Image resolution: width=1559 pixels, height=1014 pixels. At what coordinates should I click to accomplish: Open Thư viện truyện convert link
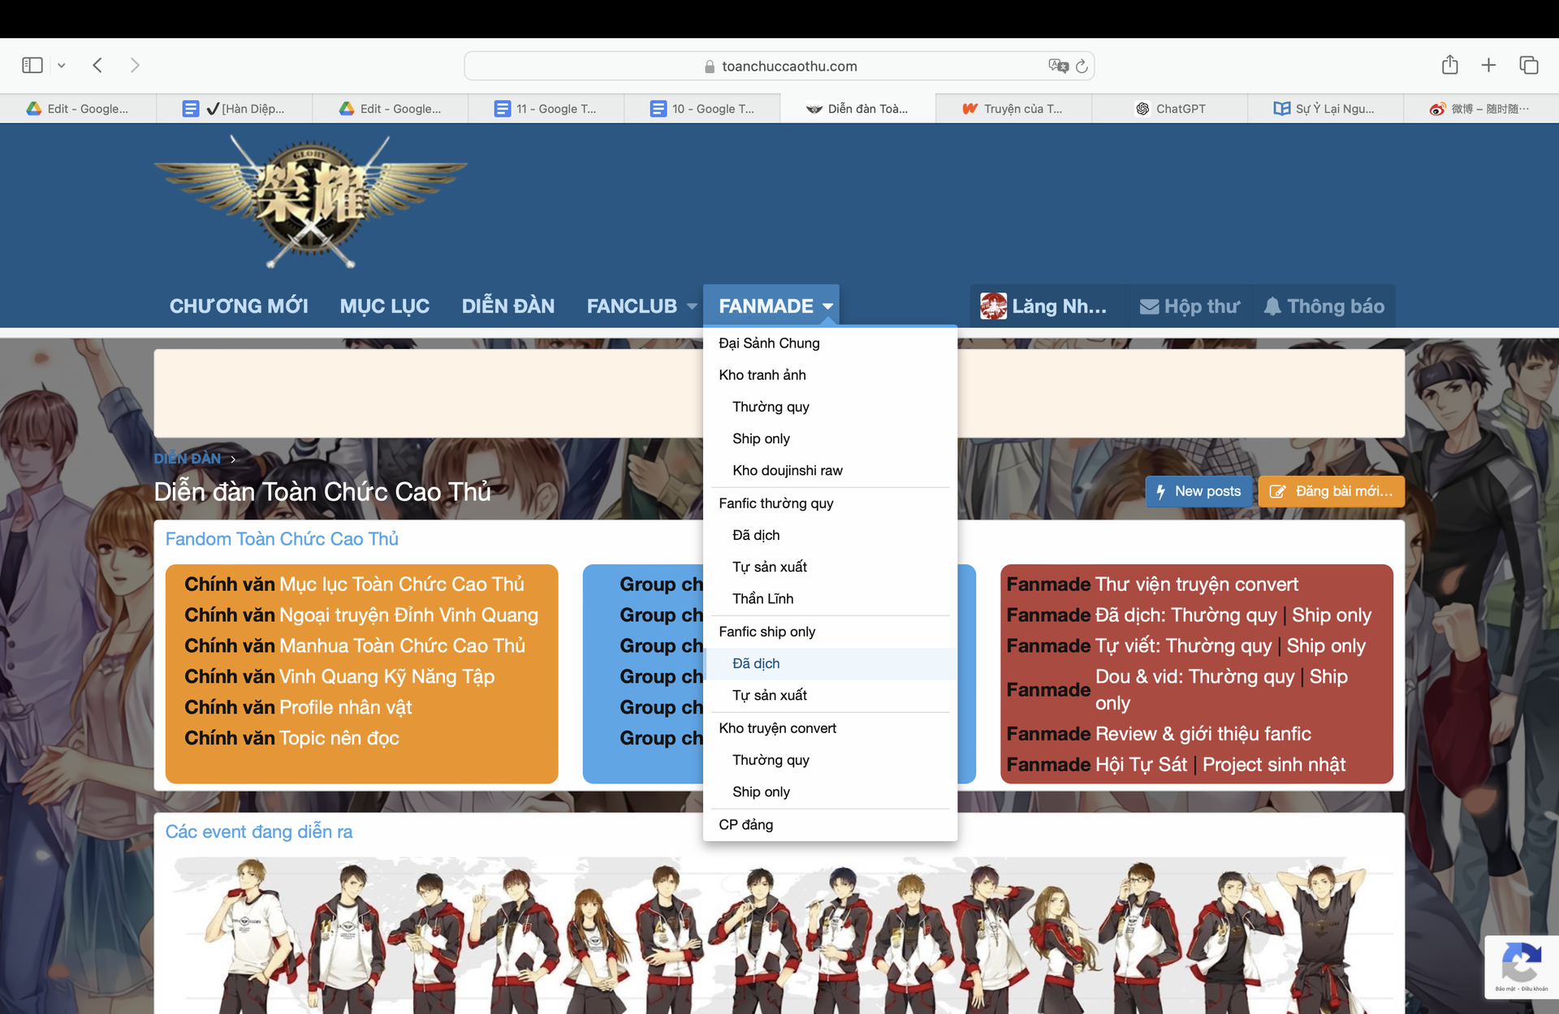tap(1197, 585)
